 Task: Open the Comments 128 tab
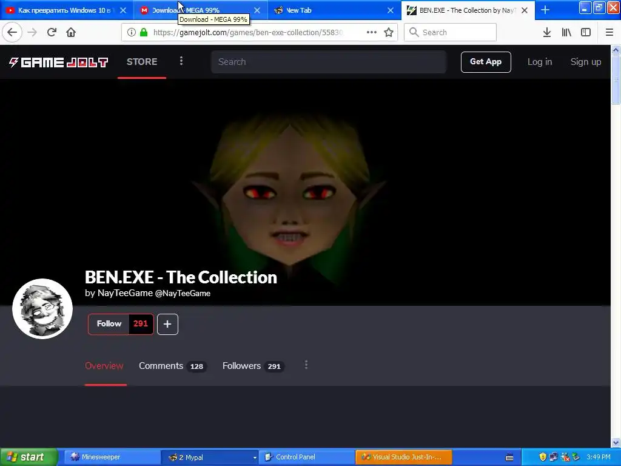(x=172, y=366)
